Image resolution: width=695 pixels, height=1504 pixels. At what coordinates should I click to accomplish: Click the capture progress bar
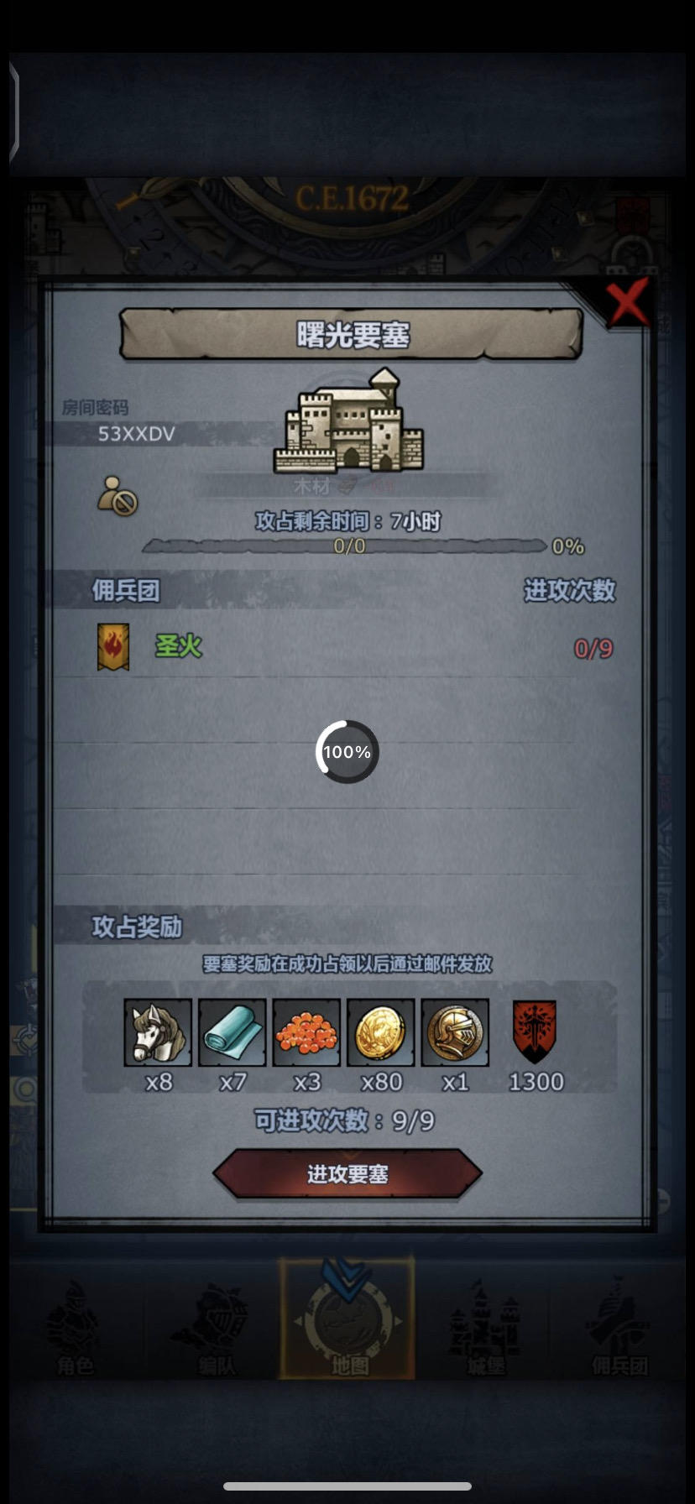pyautogui.click(x=344, y=546)
